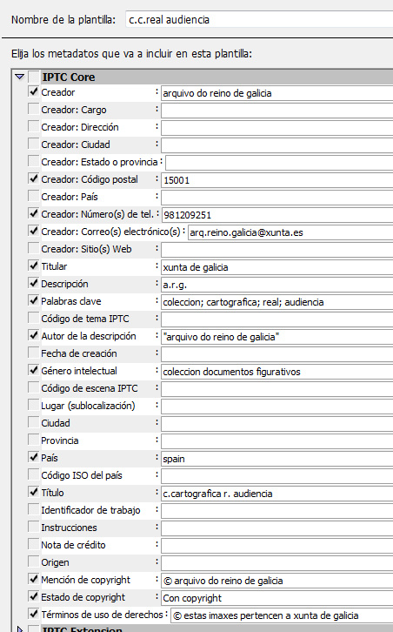
Task: Toggle the IPTC Core group checkbox
Action: pyautogui.click(x=34, y=77)
